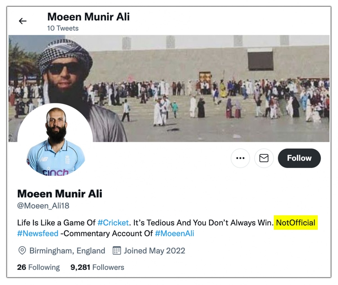Click the envelope message icon

(264, 158)
